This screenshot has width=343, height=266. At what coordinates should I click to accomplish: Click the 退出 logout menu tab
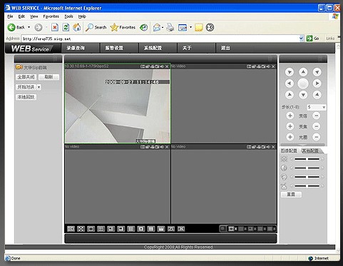[225, 48]
